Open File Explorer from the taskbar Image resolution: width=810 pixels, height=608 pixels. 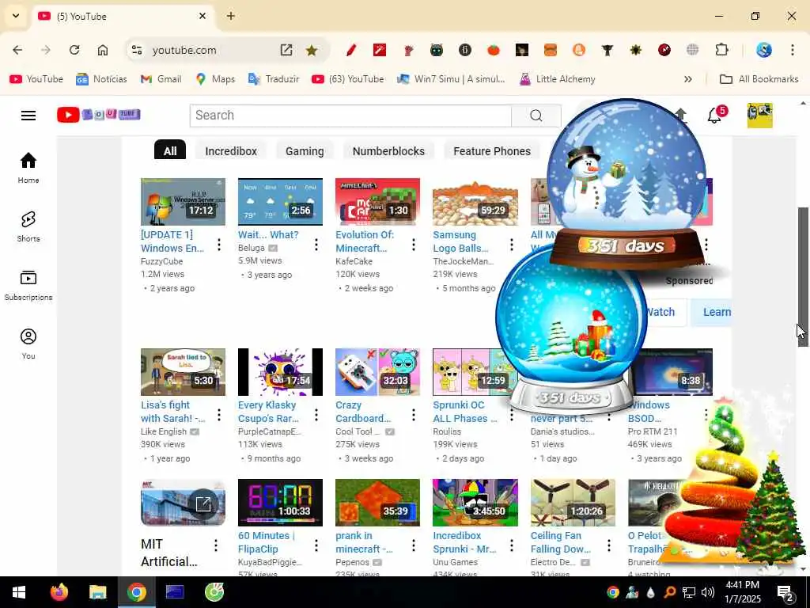97,592
